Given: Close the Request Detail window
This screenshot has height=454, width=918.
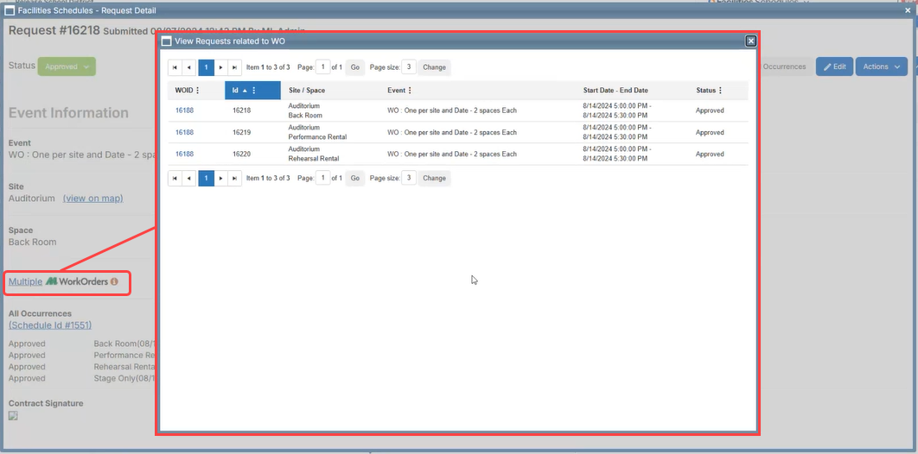Looking at the screenshot, I should [x=908, y=10].
